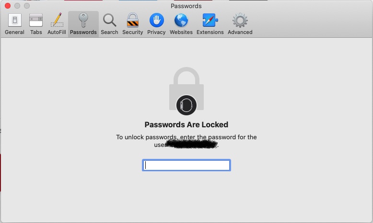Click the Apple Watch unlock badge
373x223 pixels.
(x=186, y=105)
